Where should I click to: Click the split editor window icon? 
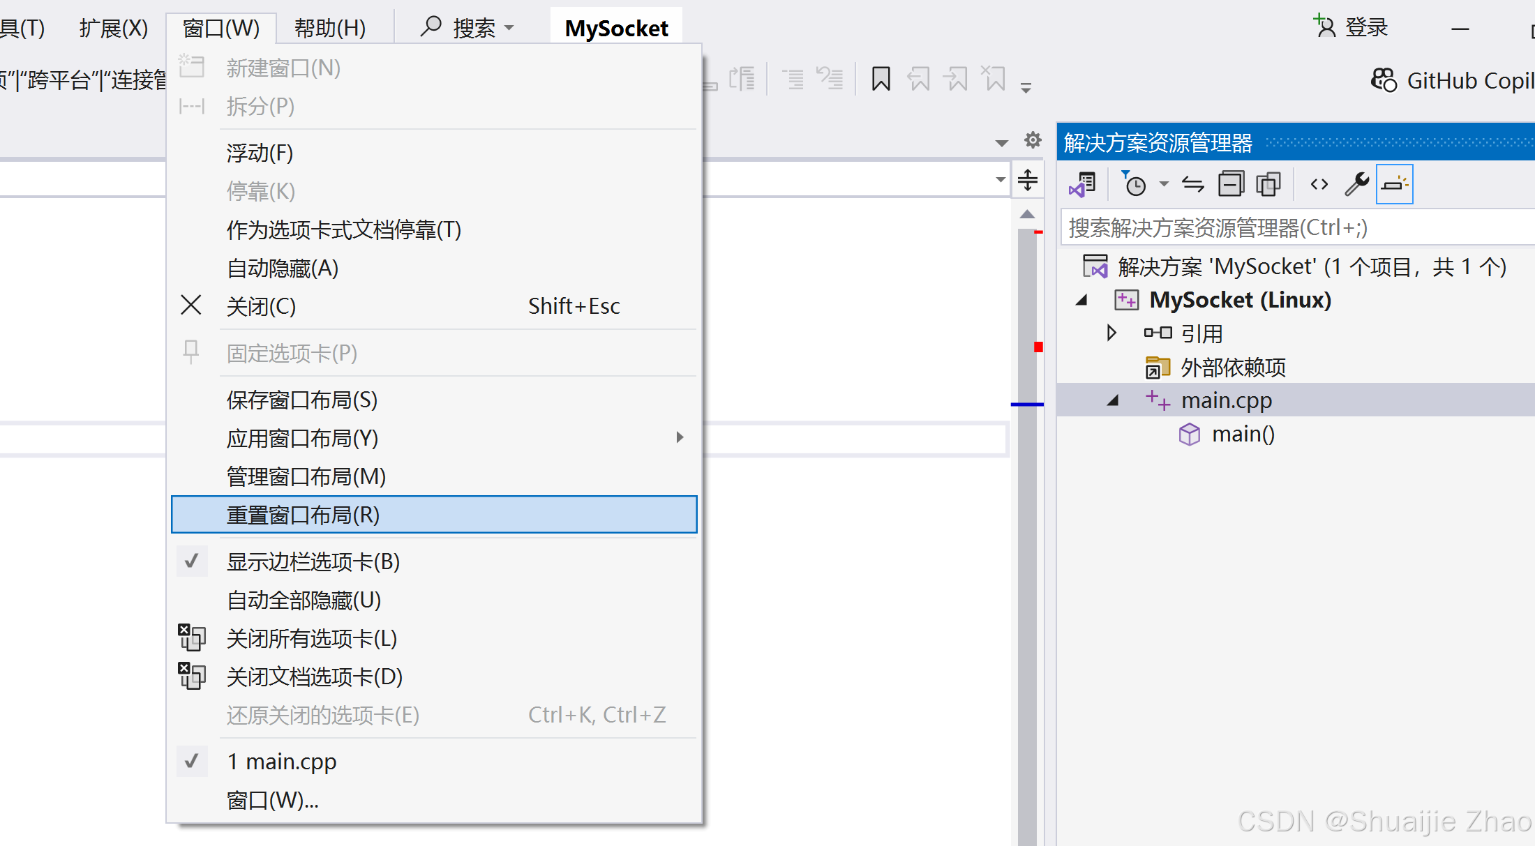point(1028,180)
